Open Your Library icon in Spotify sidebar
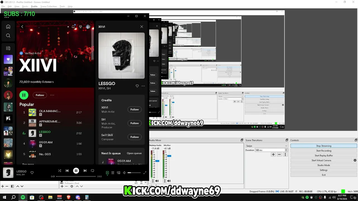 pos(8,48)
